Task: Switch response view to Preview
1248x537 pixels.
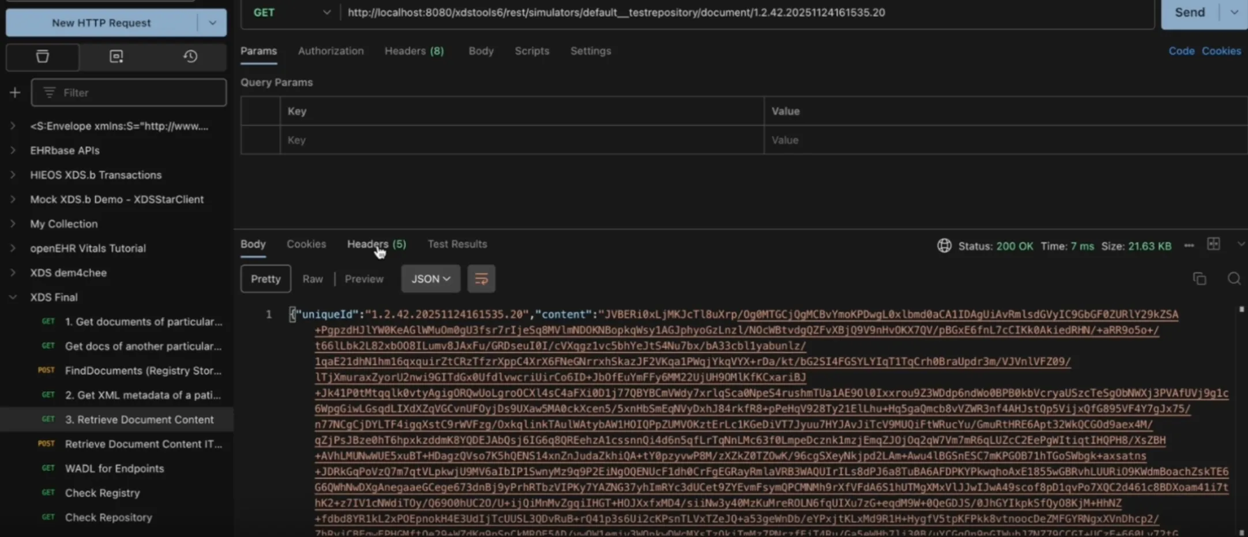Action: click(x=363, y=278)
